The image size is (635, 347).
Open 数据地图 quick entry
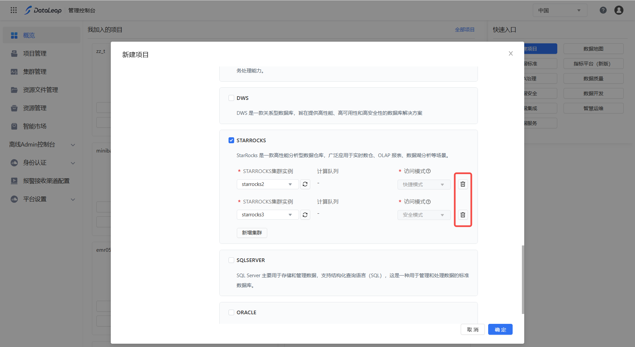click(593, 49)
